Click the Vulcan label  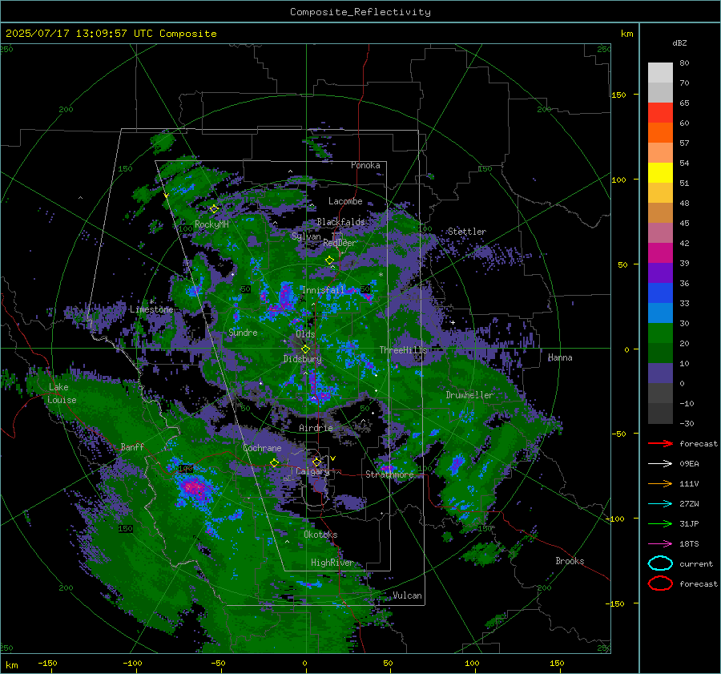click(407, 595)
